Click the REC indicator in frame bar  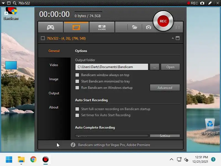[192, 3]
